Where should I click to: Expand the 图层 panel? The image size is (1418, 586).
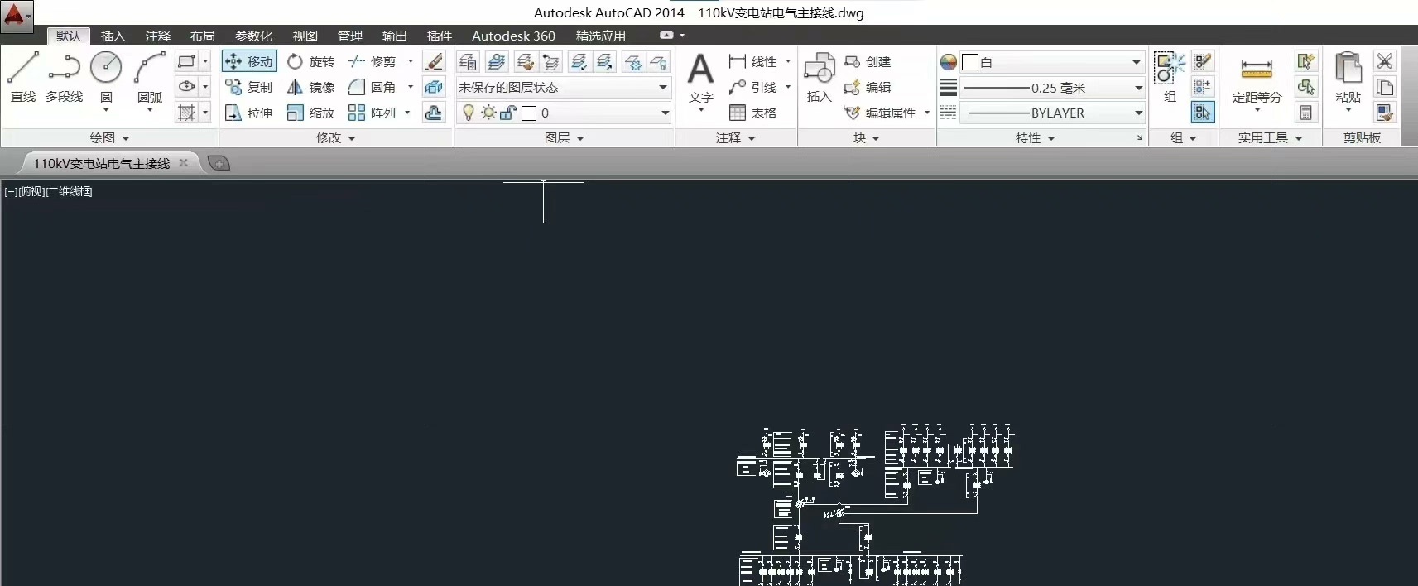[565, 138]
